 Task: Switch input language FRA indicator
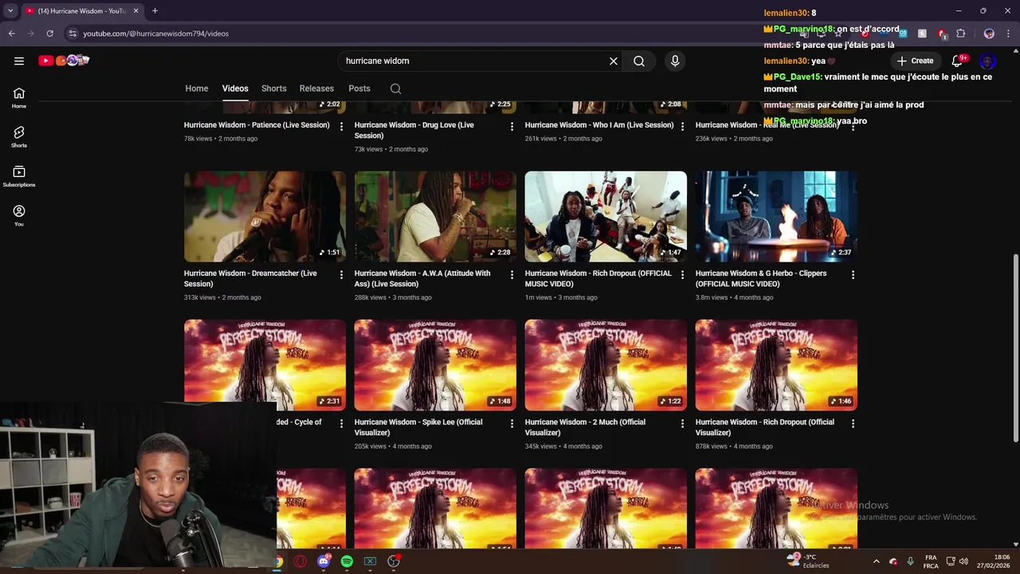(931, 561)
